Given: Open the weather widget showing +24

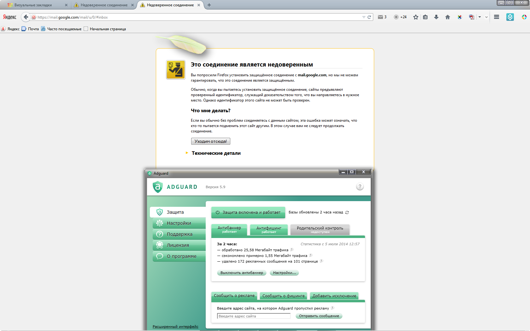Looking at the screenshot, I should click(x=400, y=17).
